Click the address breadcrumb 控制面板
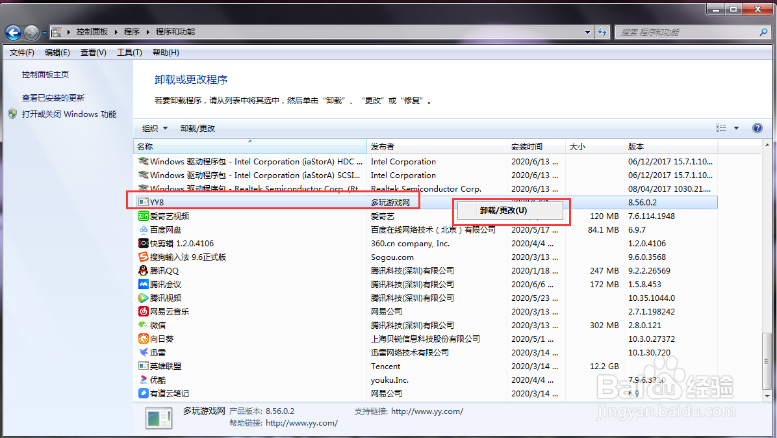The image size is (777, 438). [x=92, y=32]
